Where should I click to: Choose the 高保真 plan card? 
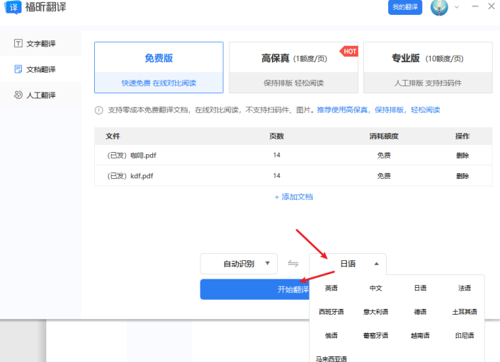(293, 67)
